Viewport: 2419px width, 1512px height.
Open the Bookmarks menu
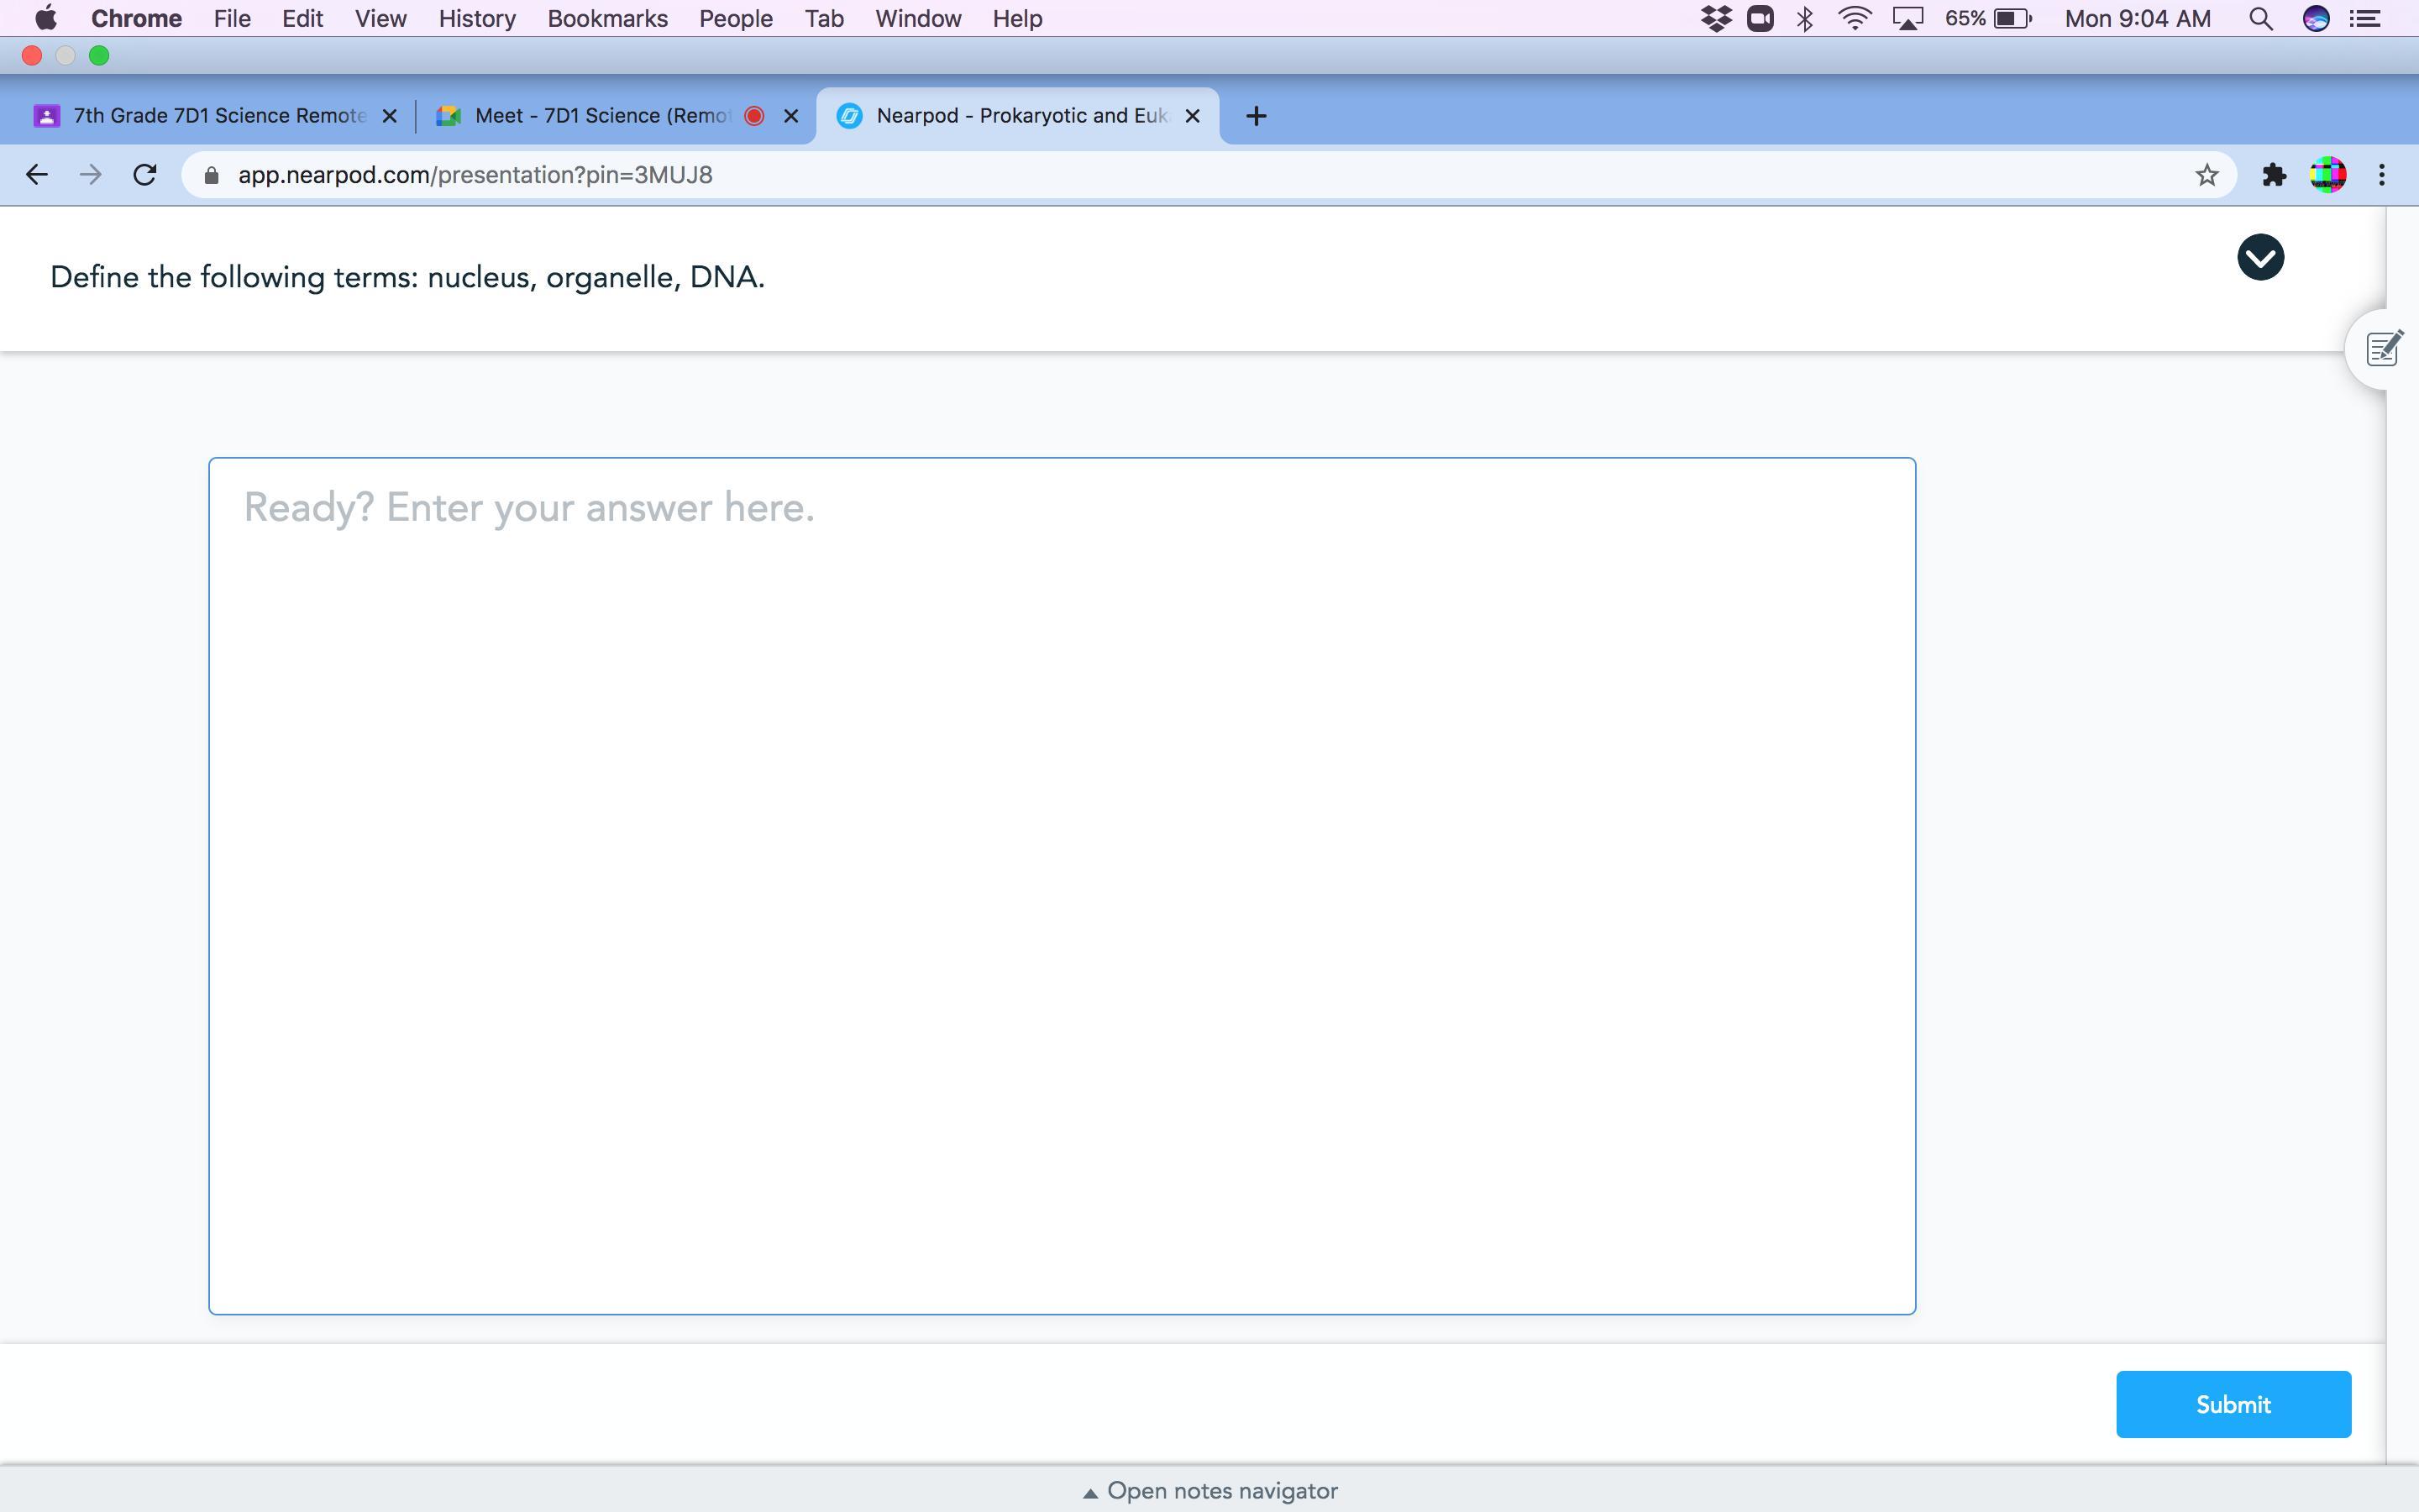coord(606,19)
